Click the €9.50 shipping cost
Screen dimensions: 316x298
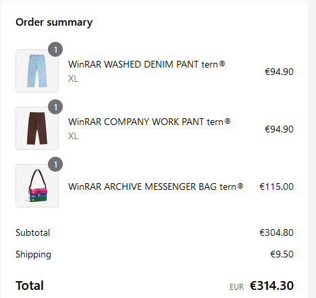point(282,254)
